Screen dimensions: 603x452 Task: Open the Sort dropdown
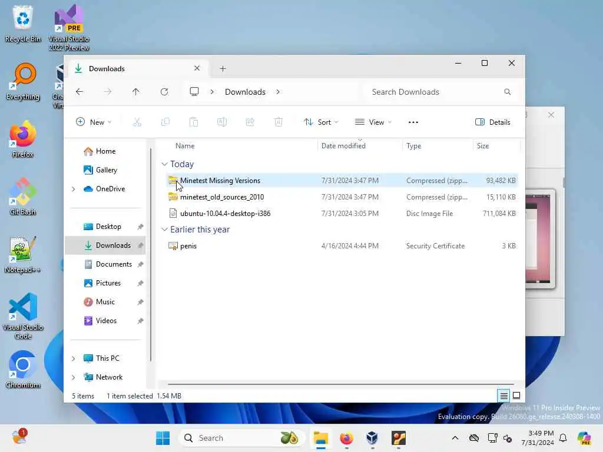click(321, 122)
